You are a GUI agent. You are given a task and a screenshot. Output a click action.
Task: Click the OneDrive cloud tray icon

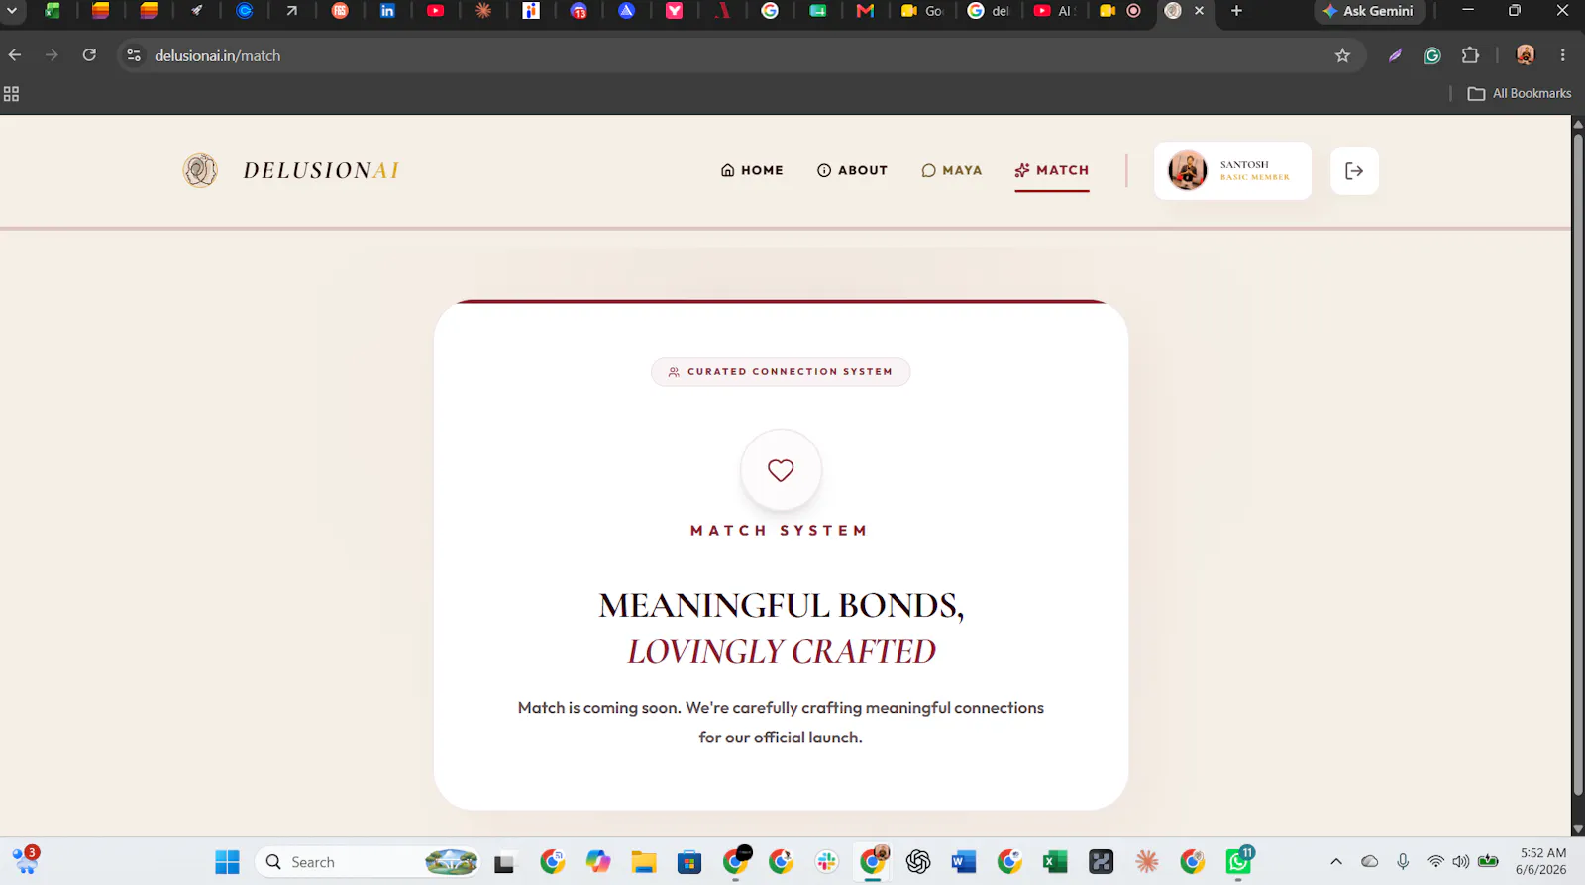(x=1369, y=862)
